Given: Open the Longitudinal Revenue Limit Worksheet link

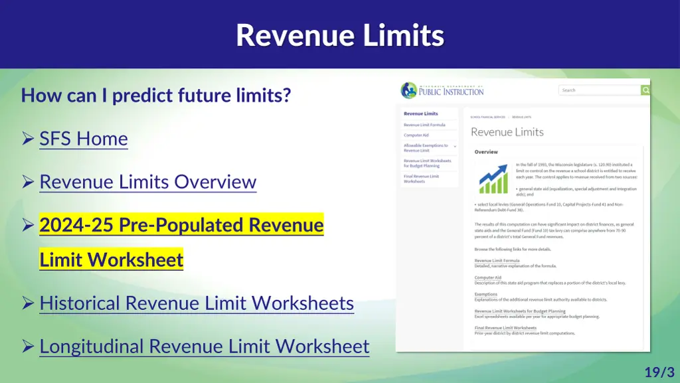Looking at the screenshot, I should (205, 346).
